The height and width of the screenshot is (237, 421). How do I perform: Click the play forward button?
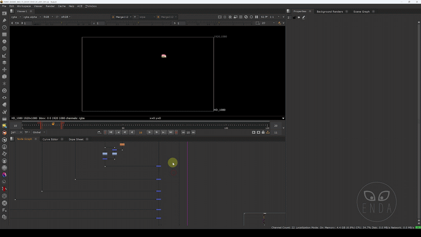coord(149,132)
